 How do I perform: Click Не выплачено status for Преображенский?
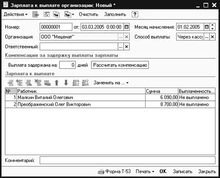197,104
